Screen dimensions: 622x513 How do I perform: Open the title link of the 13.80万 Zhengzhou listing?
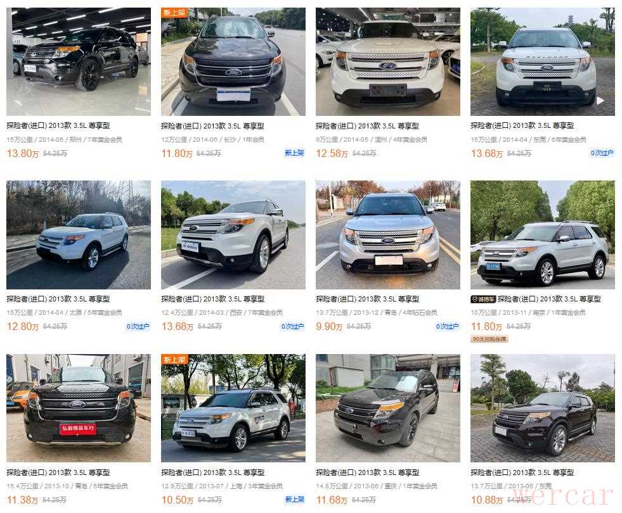(58, 125)
